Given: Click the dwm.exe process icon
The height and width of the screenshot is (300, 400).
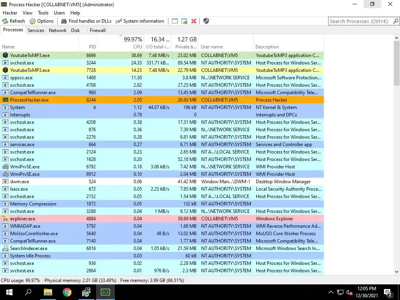Looking at the screenshot, I should [5, 181].
